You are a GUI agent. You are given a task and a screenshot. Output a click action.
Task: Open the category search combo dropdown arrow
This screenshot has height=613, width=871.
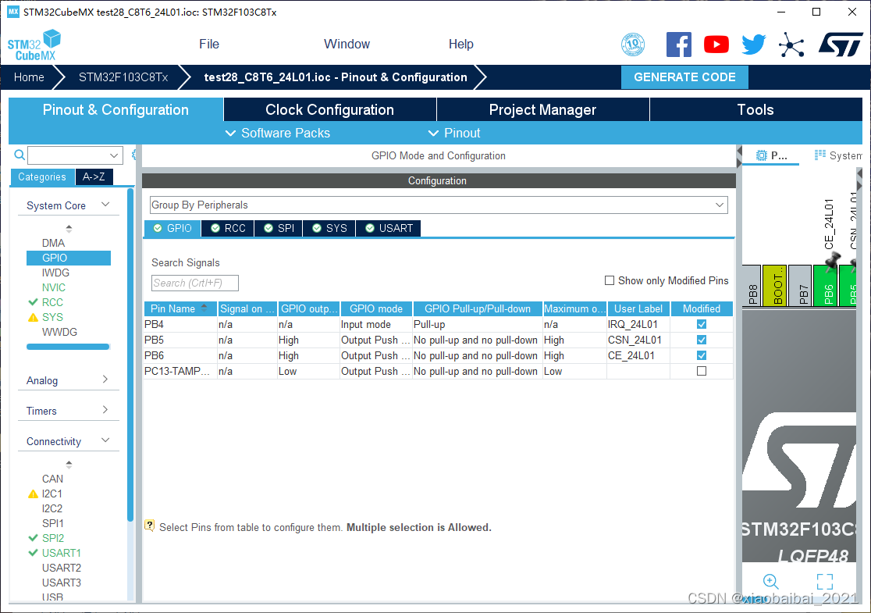[114, 155]
